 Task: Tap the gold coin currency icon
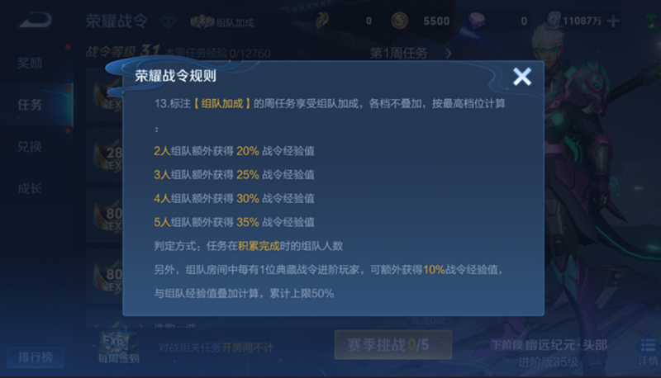399,21
